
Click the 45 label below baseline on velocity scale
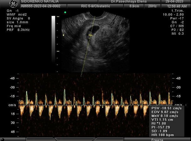point(13,132)
